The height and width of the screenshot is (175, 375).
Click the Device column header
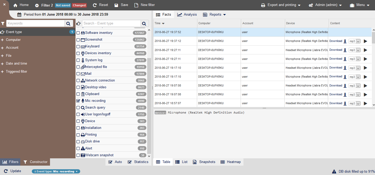[x=307, y=23]
